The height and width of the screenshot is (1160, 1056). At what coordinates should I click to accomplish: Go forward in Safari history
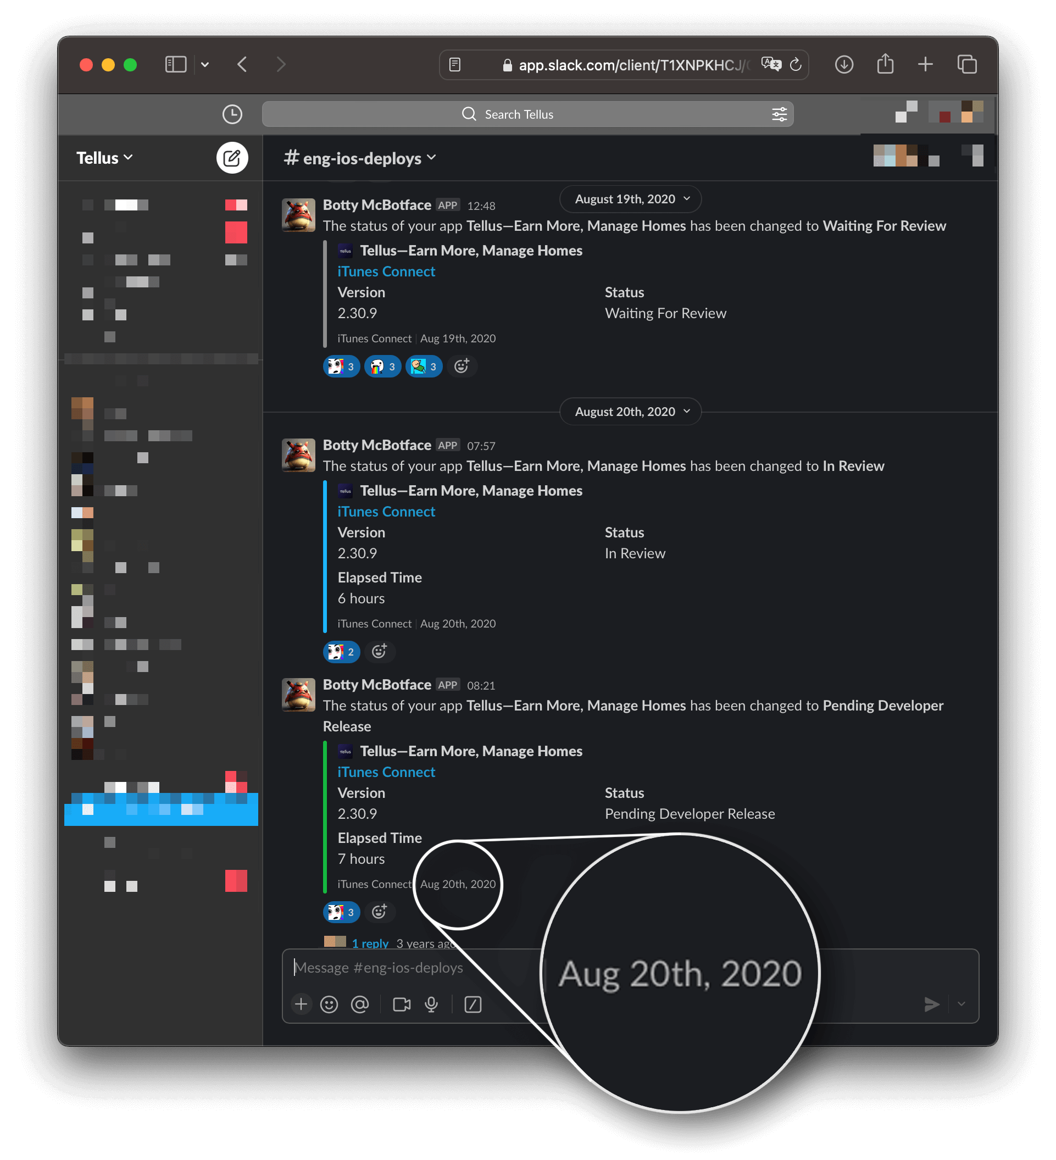point(281,64)
